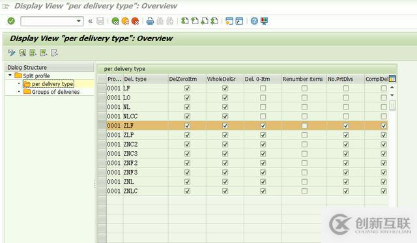
Task: Go to Next Page icon
Action: click(x=205, y=21)
